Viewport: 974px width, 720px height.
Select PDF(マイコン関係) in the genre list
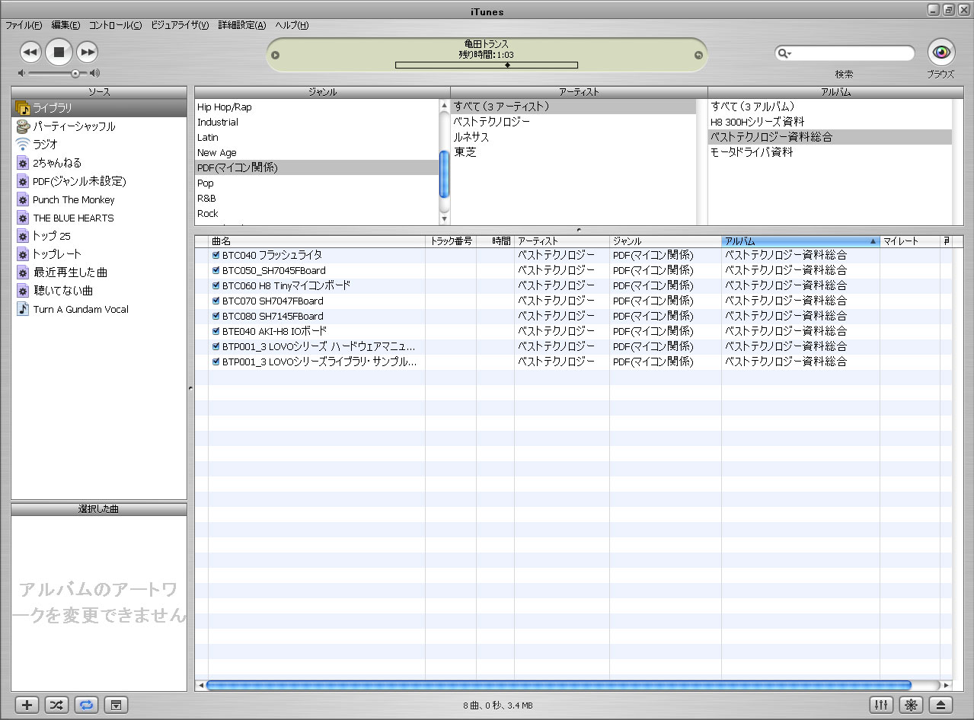[x=317, y=167]
